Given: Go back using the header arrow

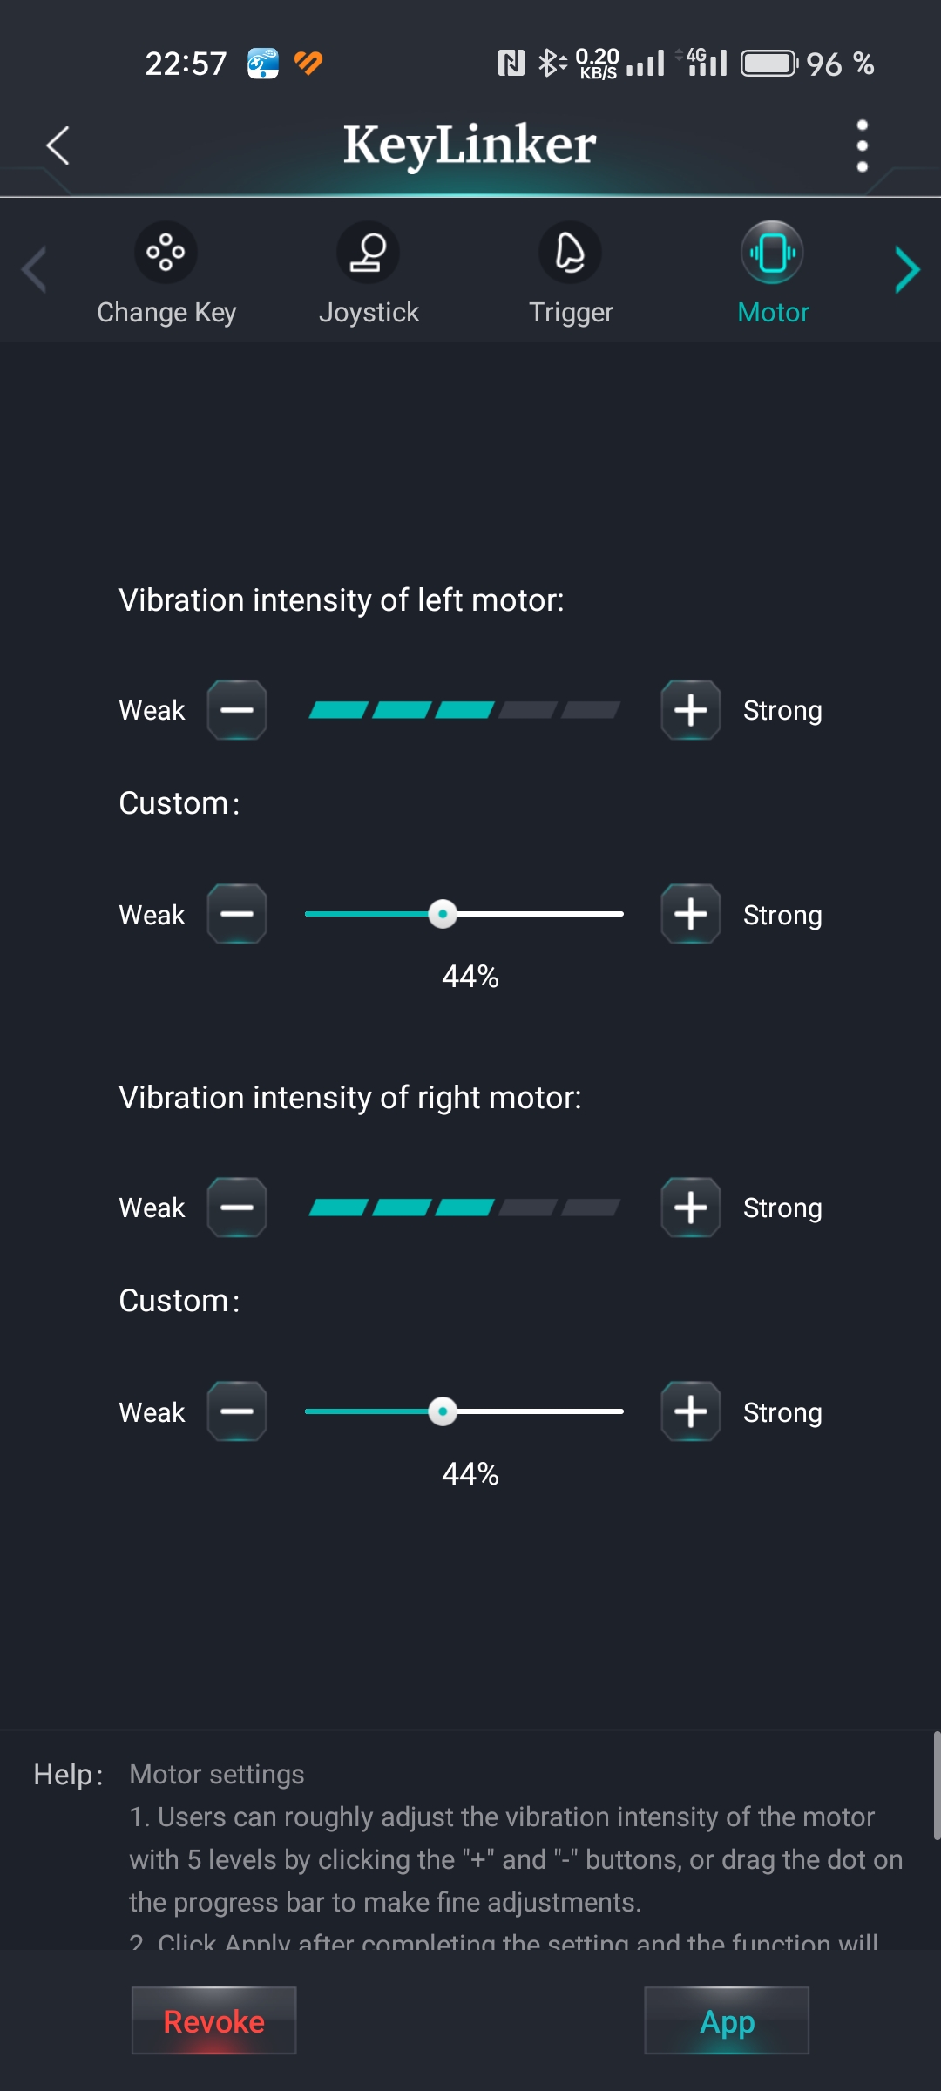Looking at the screenshot, I should click(x=58, y=145).
